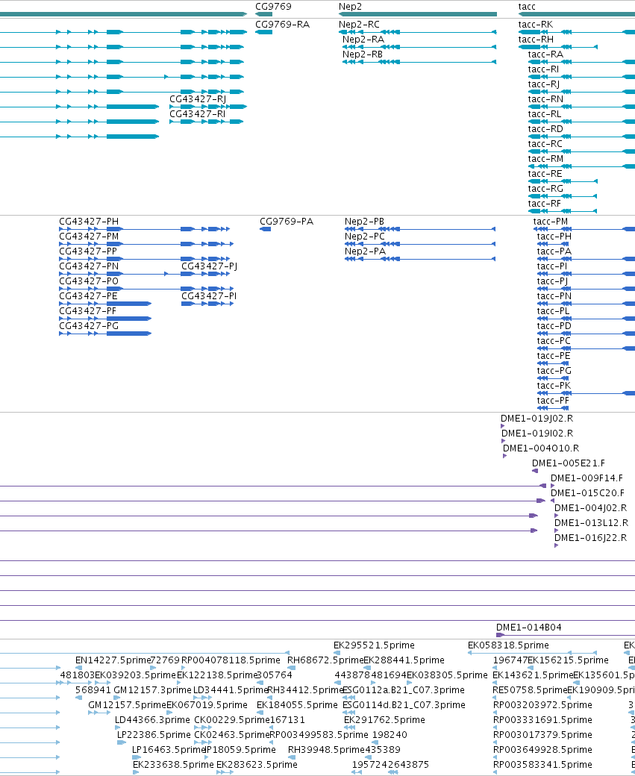Pick clone DME1-016J22.R

pos(590,537)
